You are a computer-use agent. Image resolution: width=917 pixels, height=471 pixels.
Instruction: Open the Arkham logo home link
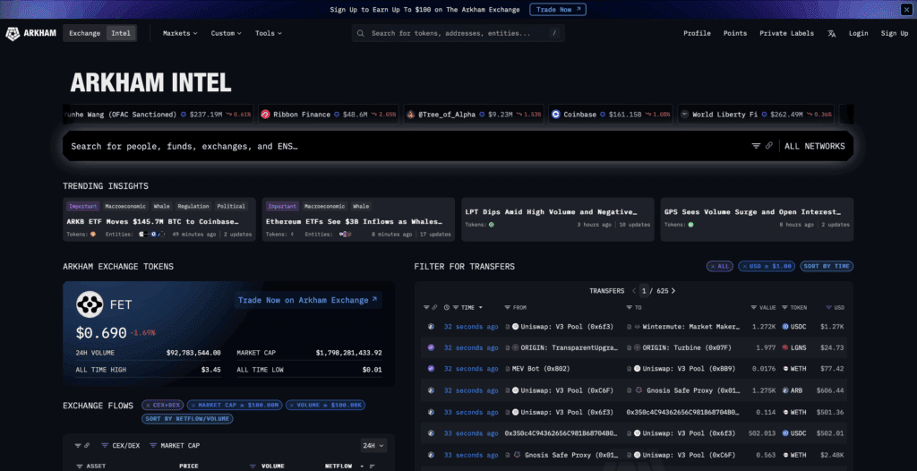coord(30,33)
